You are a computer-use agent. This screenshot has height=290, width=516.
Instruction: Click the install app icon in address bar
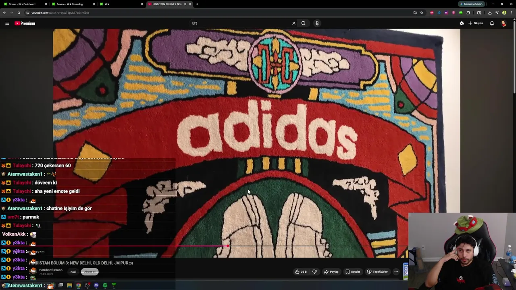[x=415, y=12]
